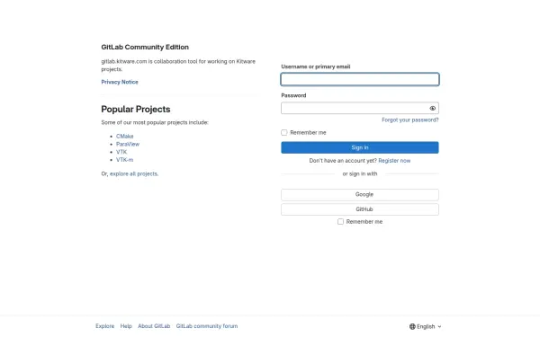
Task: Open the VTK project link
Action: 121,152
